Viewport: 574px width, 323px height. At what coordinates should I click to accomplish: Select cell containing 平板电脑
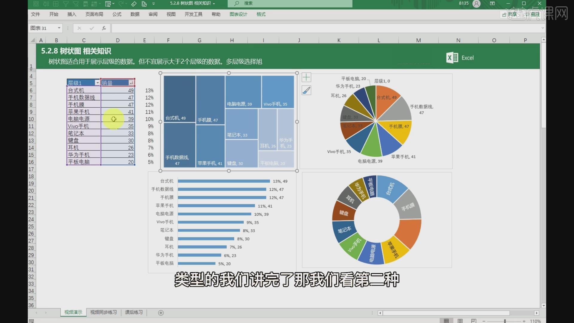click(x=84, y=162)
